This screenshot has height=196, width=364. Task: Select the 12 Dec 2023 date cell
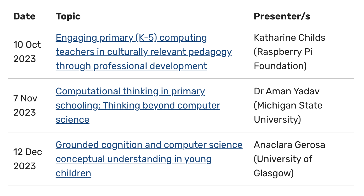pyautogui.click(x=28, y=159)
